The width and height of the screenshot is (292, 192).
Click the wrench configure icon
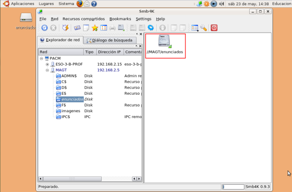(x=203, y=28)
